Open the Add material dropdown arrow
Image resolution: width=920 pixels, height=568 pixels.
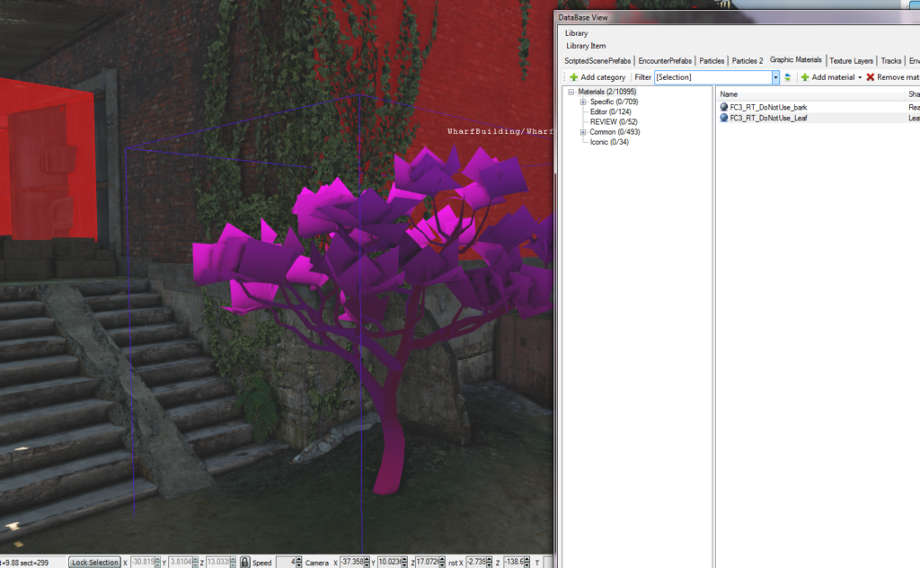(860, 77)
